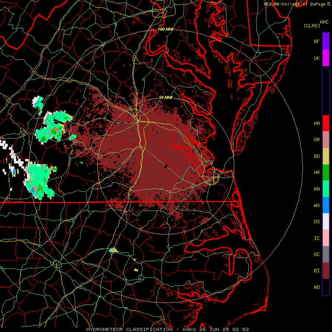The width and height of the screenshot is (332, 332).
Task: Click the KAKQ station identifier
Action: coord(189,329)
